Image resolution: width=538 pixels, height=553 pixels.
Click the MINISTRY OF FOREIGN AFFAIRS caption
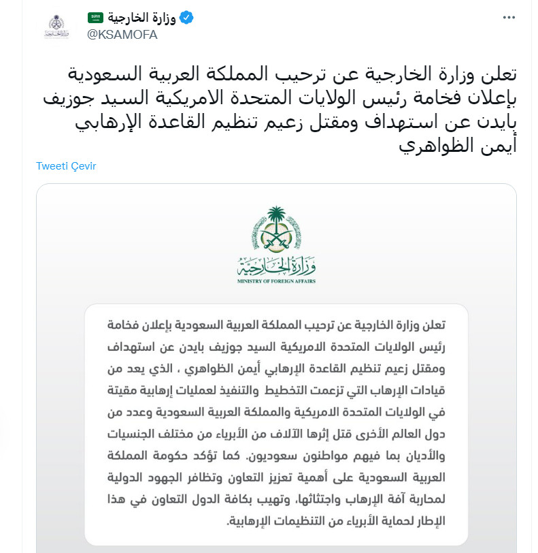click(276, 281)
